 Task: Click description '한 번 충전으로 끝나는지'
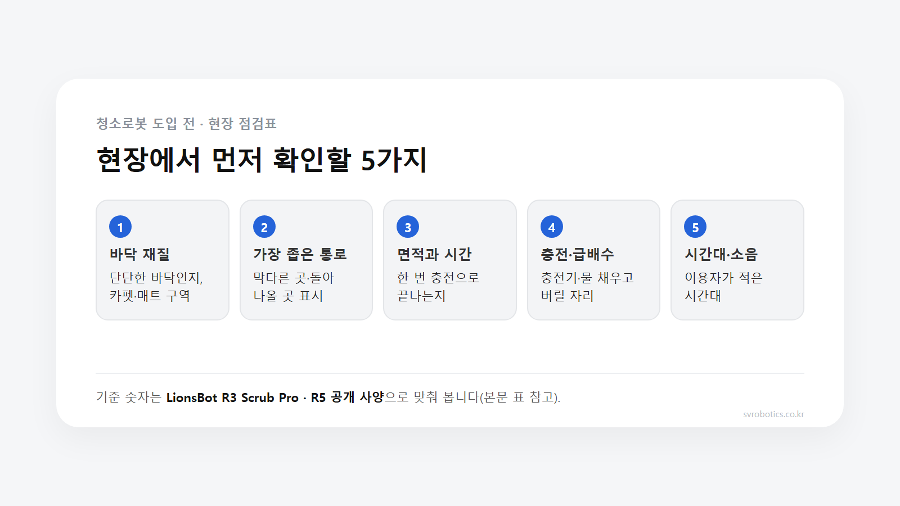(x=438, y=287)
